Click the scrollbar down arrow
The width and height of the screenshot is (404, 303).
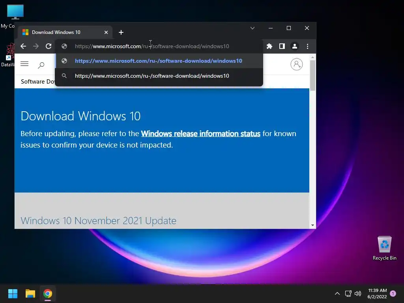[312, 225]
